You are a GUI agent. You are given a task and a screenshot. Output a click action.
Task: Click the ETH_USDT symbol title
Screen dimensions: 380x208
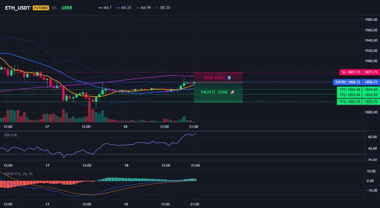tap(18, 8)
